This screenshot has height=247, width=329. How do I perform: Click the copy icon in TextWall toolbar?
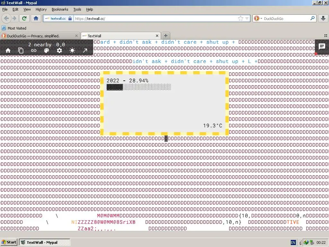tap(21, 50)
